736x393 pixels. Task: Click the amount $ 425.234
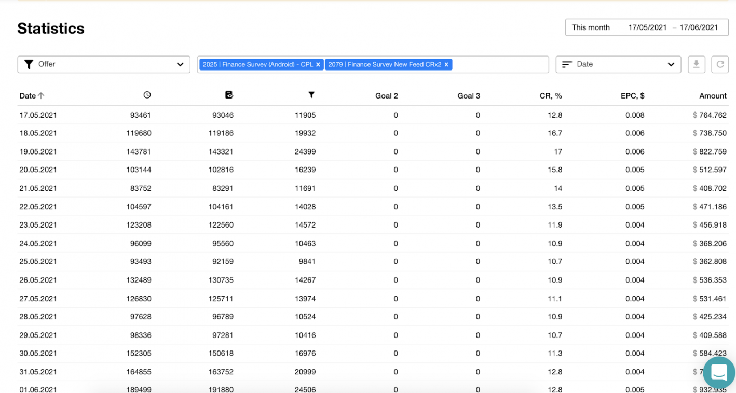point(710,316)
